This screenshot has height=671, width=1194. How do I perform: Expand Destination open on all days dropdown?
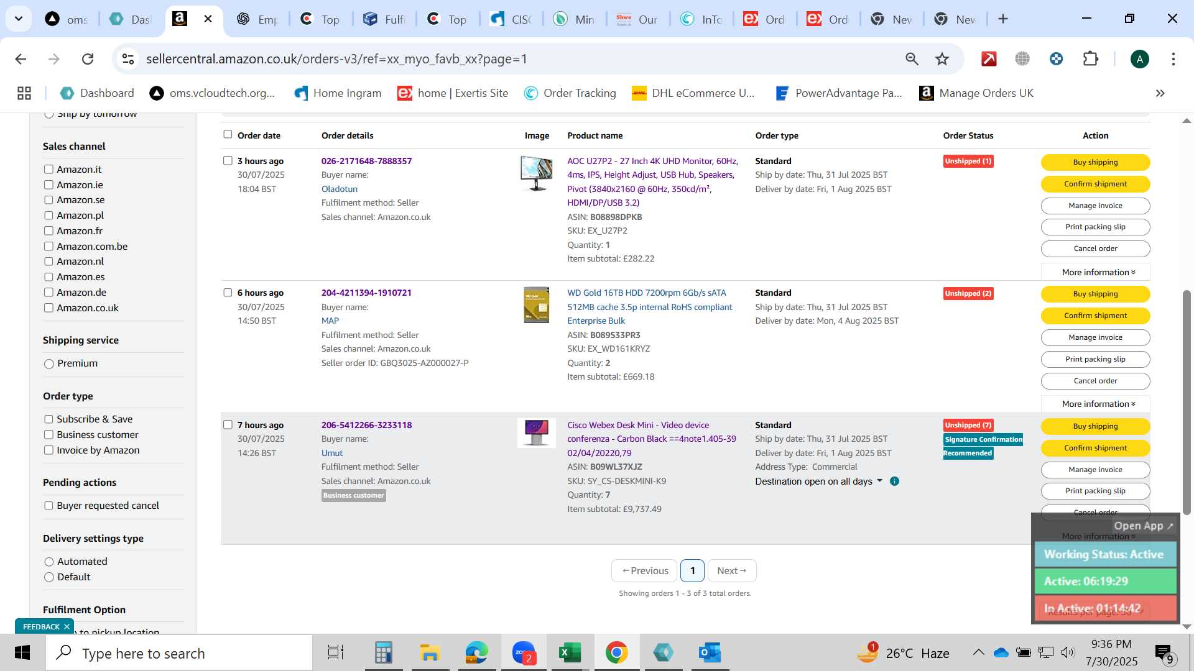click(x=818, y=482)
